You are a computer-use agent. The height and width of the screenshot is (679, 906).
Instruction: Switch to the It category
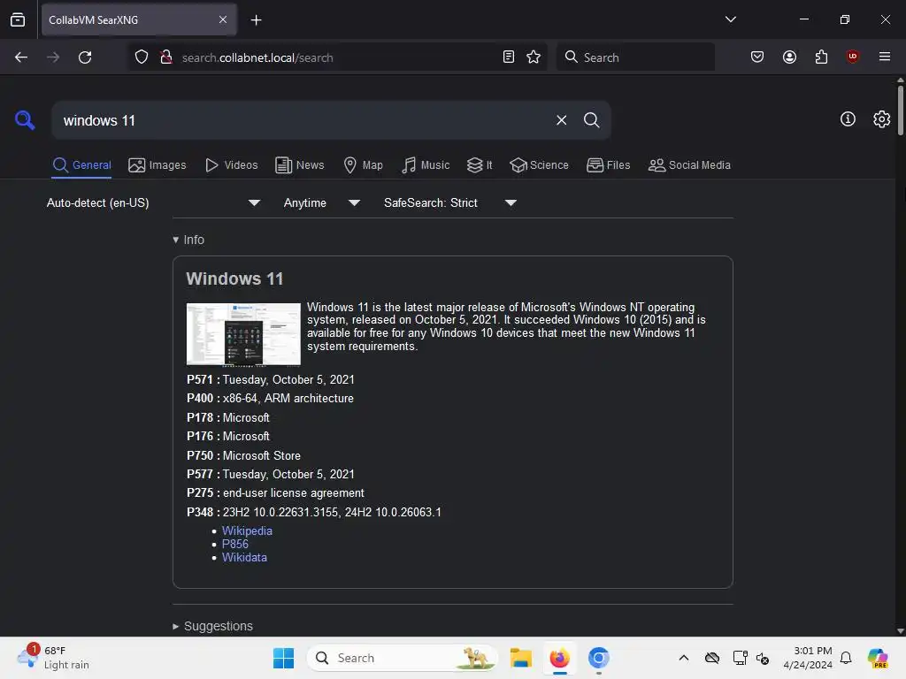480,165
